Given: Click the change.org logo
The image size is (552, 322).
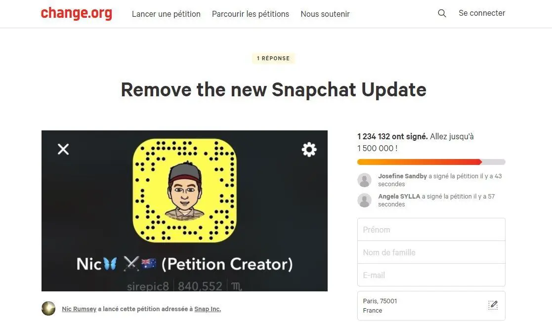Looking at the screenshot, I should click(77, 13).
